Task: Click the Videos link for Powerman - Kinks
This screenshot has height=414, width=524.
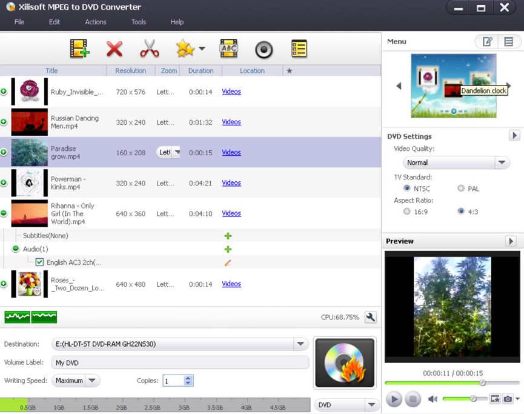Action: tap(231, 183)
